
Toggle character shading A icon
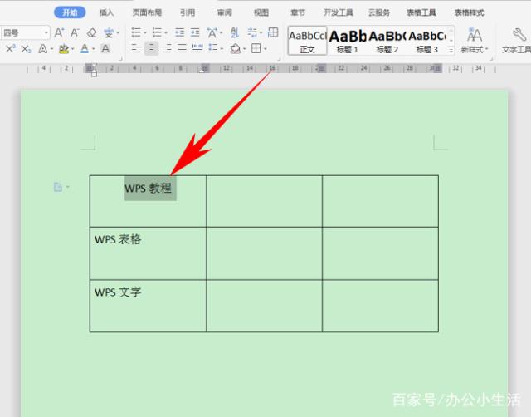point(105,49)
